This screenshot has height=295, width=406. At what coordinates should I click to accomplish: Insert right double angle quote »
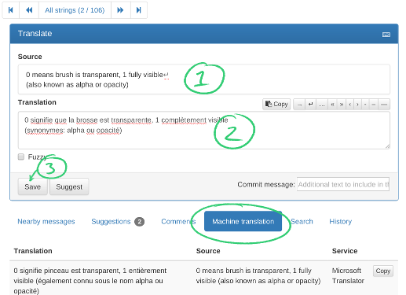coord(342,104)
